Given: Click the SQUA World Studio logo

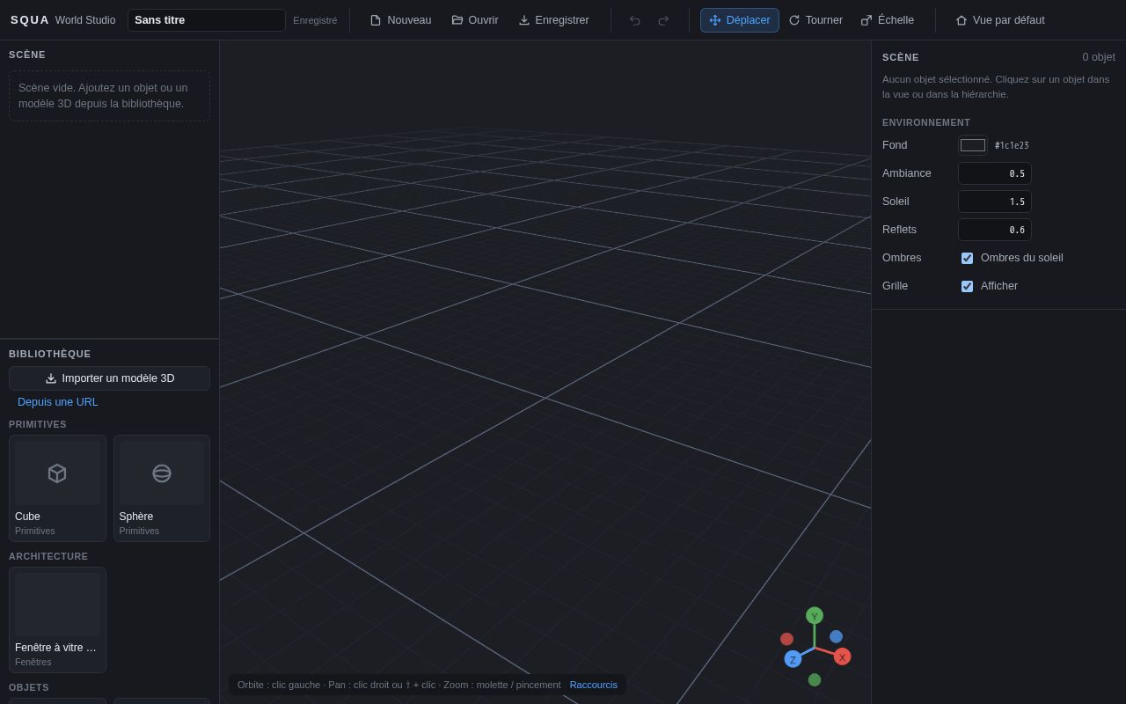Looking at the screenshot, I should tap(62, 20).
